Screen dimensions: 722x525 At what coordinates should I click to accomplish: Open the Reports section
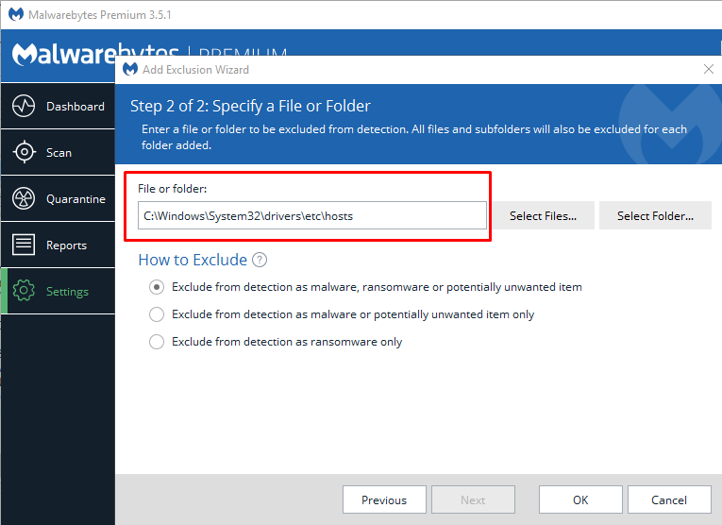(x=58, y=245)
